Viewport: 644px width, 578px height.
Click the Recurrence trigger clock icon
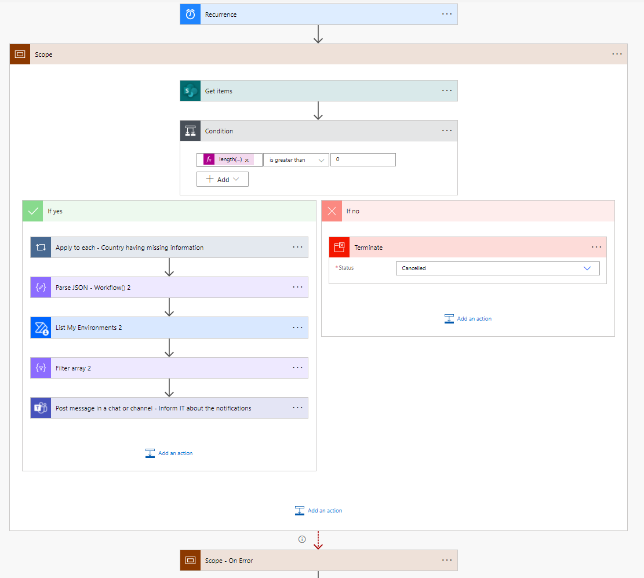[190, 14]
